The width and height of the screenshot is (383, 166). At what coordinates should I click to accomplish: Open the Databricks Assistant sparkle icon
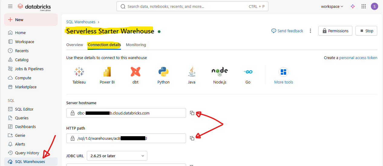pos(352,6)
